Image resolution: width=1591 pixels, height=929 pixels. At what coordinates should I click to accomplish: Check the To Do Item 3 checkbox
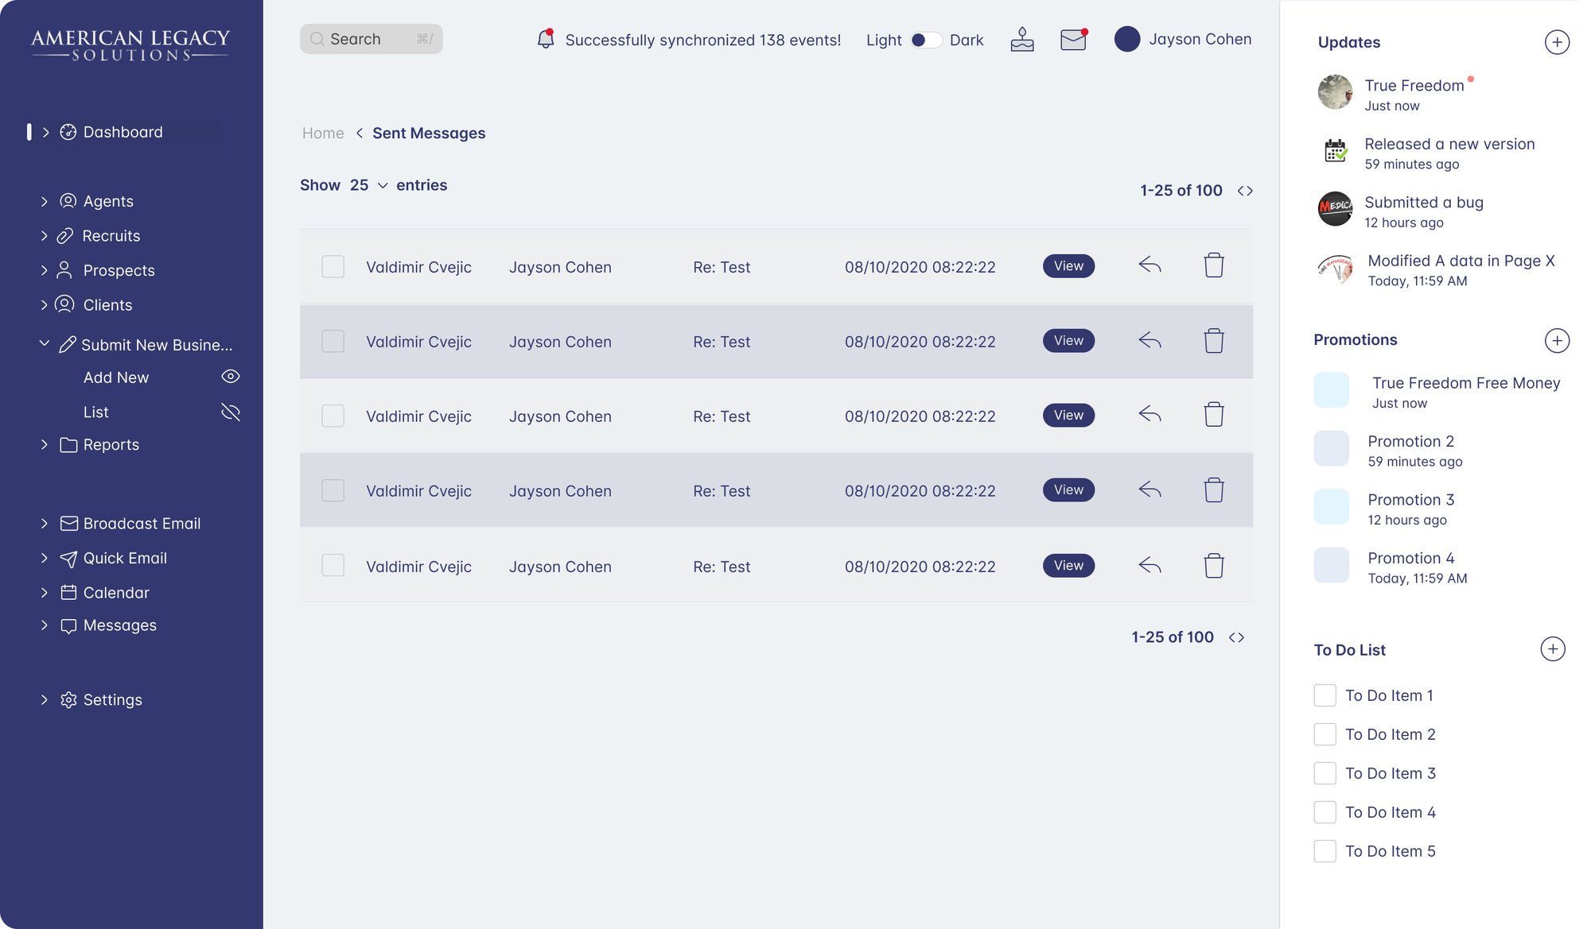pos(1325,773)
